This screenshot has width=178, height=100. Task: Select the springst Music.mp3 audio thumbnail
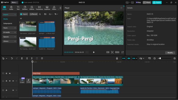click(x=47, y=27)
